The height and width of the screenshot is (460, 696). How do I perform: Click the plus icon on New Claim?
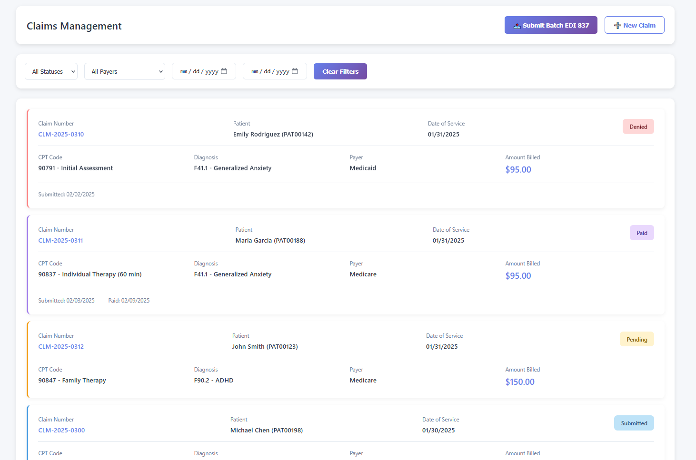617,26
